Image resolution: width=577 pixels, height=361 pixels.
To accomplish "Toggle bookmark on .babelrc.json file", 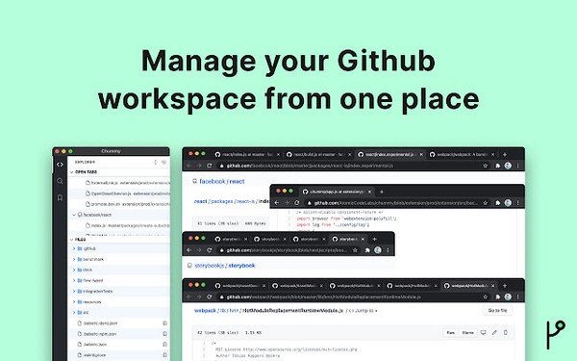I will point(164,345).
